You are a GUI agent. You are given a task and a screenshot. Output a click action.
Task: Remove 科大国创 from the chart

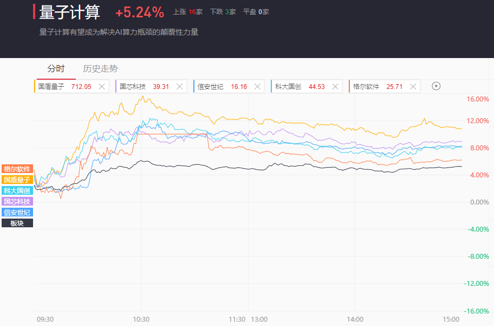click(335, 86)
